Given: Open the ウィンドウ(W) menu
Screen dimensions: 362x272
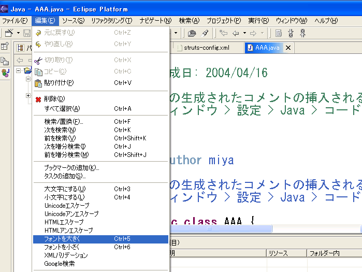Looking at the screenshot, I should coord(292,21).
